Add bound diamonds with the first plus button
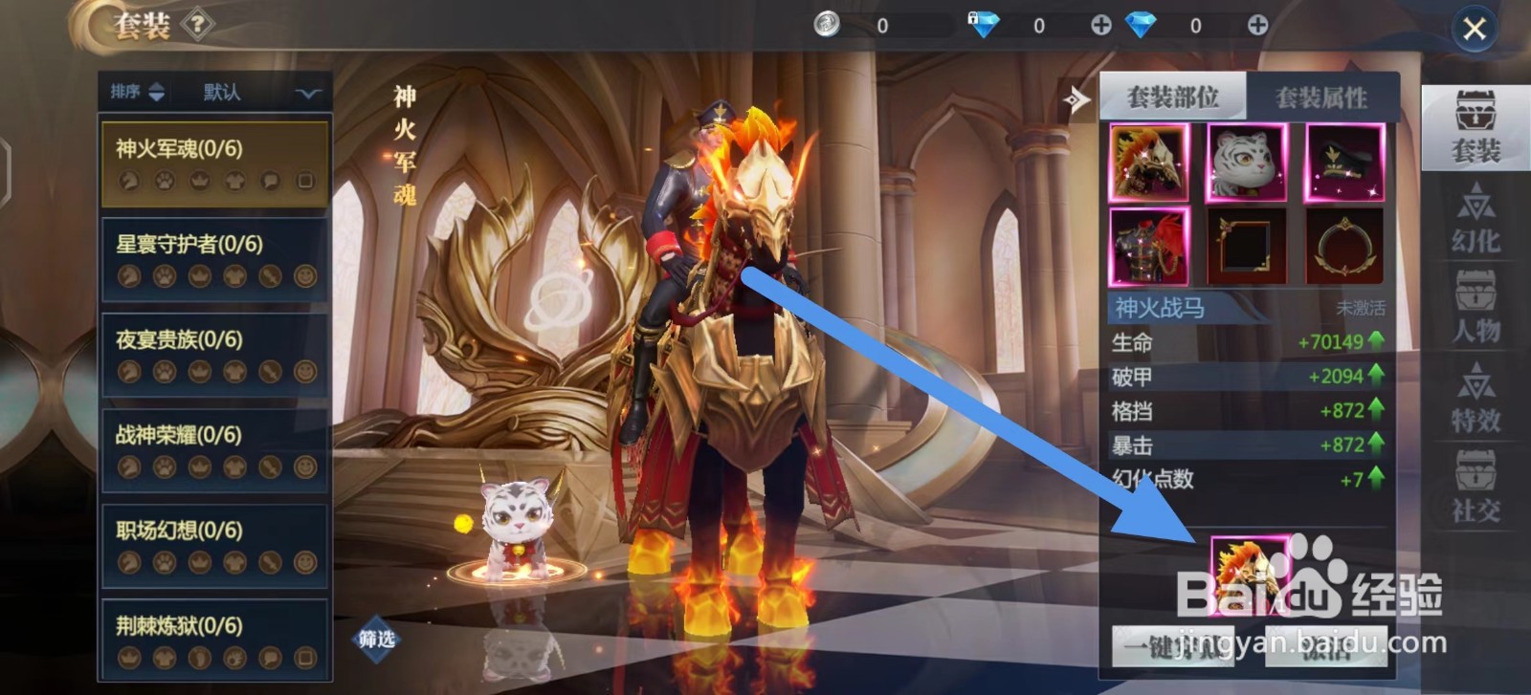Screen dimensions: 1531x695 click(1101, 25)
